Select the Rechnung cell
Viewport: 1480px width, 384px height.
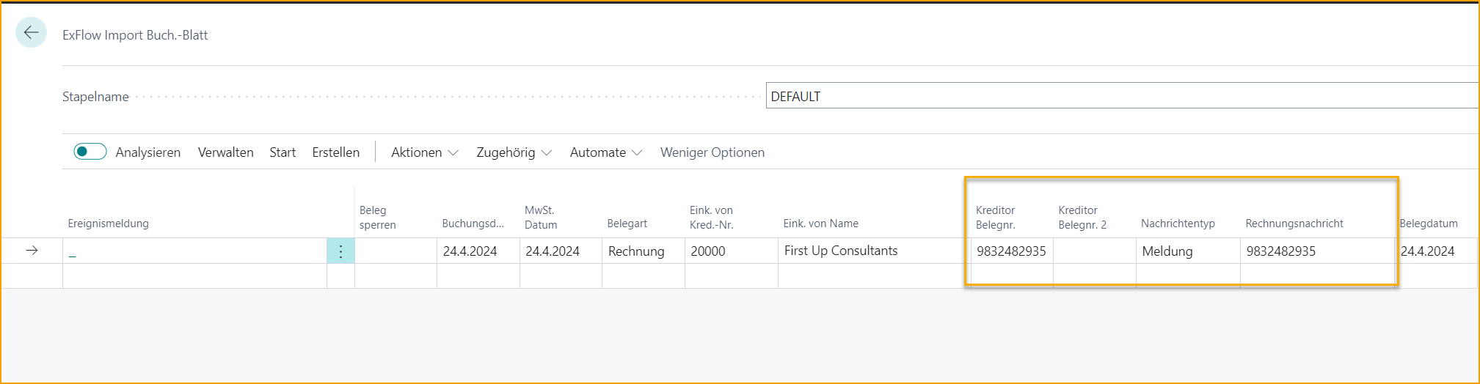coord(644,251)
